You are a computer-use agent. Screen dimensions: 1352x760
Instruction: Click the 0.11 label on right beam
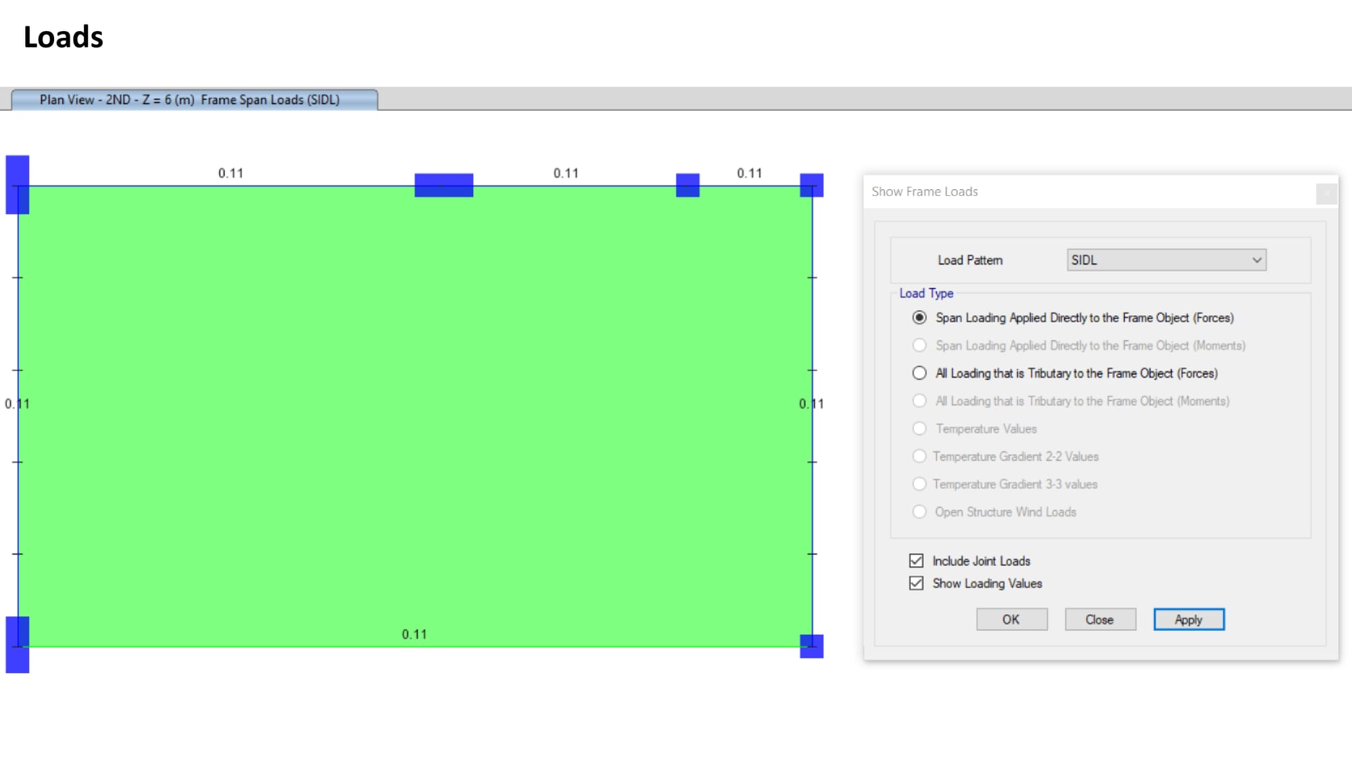(811, 404)
